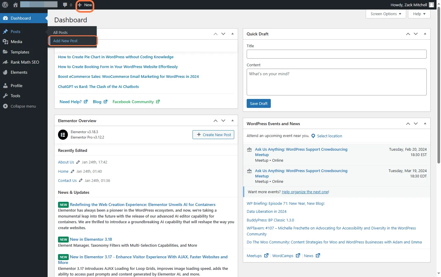The image size is (441, 277).
Task: Open the comments bubble icon
Action: pyautogui.click(x=65, y=5)
